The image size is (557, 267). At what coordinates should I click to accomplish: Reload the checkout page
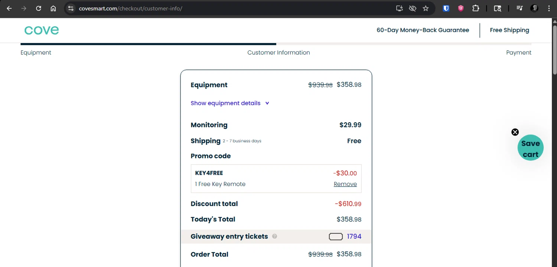pos(39,8)
